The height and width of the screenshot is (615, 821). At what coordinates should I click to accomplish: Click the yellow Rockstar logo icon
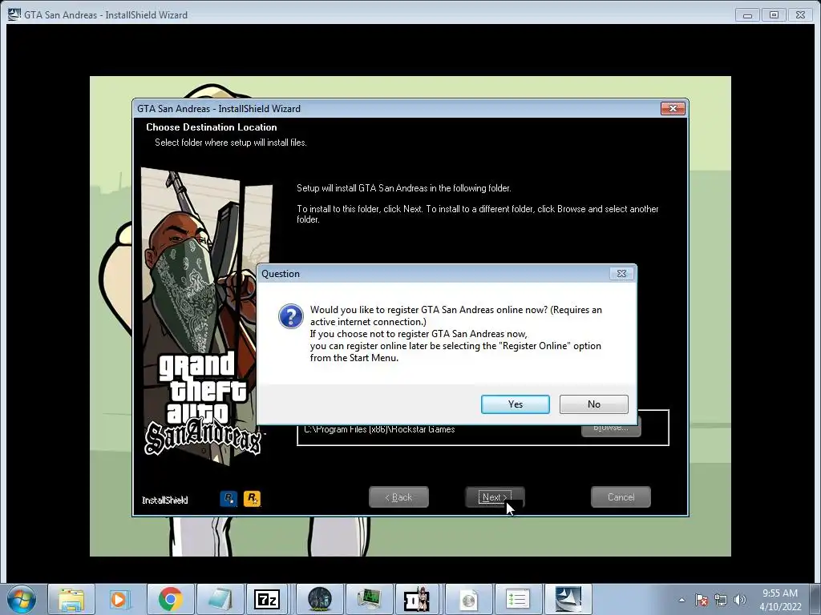tap(252, 498)
